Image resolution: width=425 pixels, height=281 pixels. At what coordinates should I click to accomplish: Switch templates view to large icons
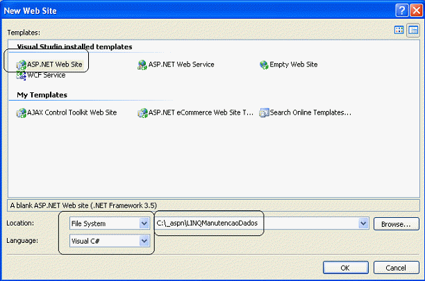(x=399, y=30)
